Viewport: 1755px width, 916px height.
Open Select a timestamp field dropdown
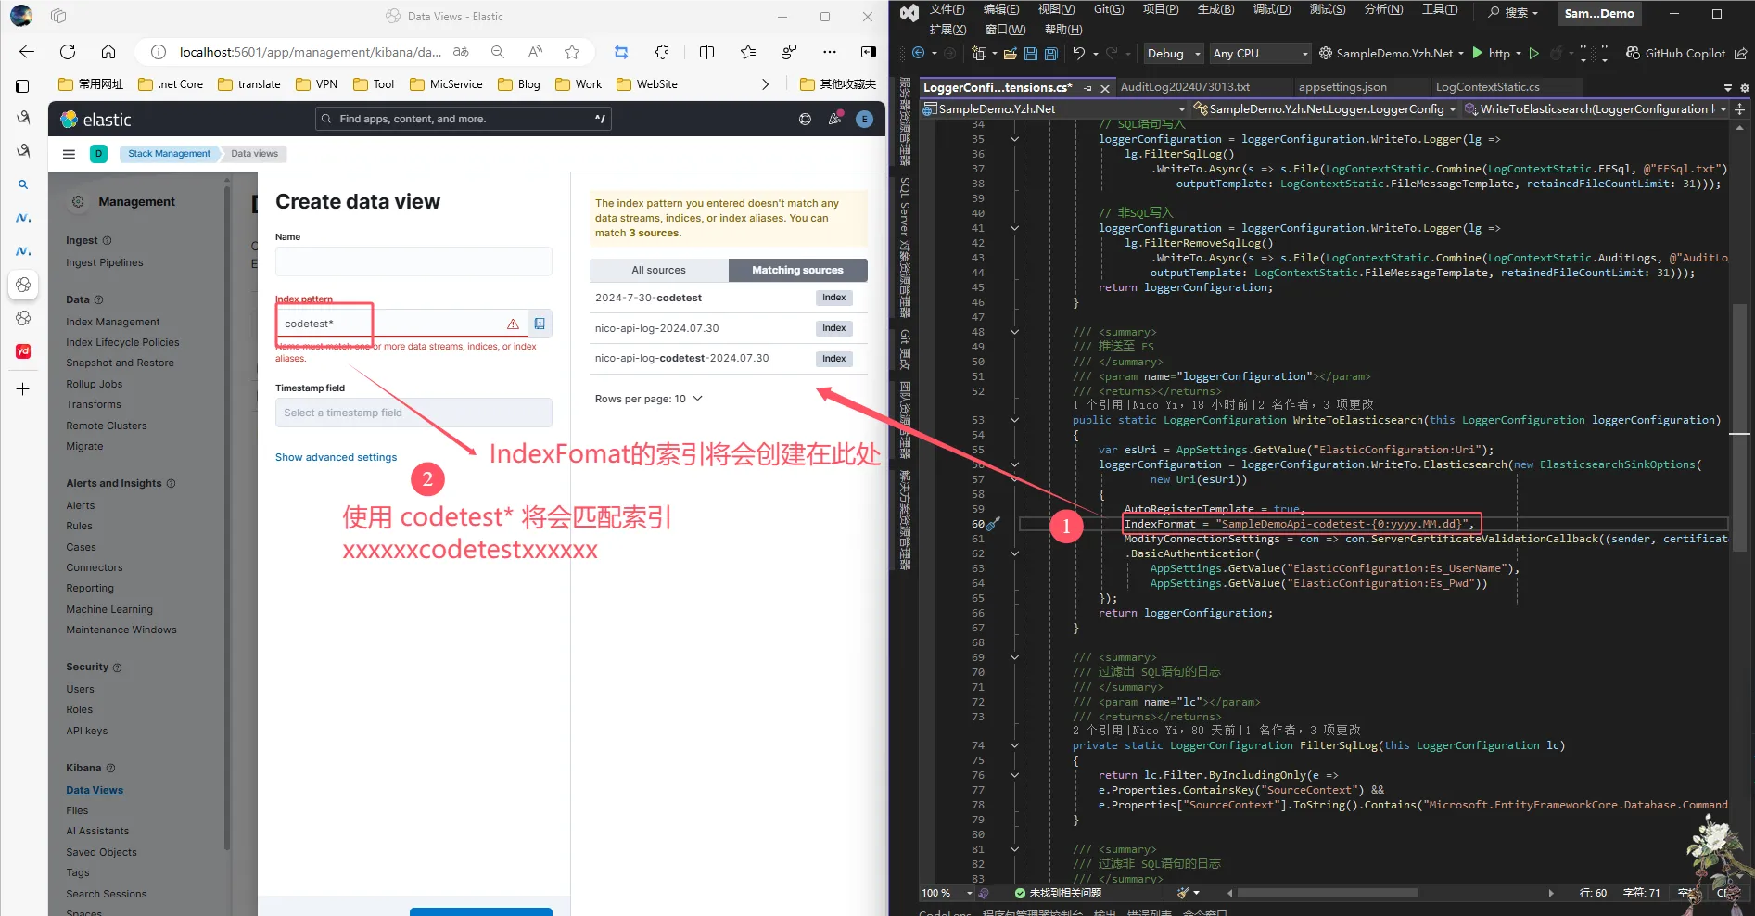point(413,413)
